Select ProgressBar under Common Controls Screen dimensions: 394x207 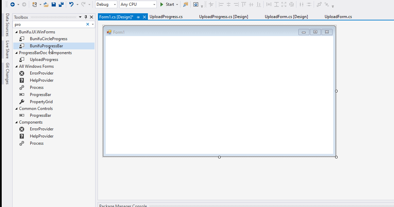tap(54, 115)
